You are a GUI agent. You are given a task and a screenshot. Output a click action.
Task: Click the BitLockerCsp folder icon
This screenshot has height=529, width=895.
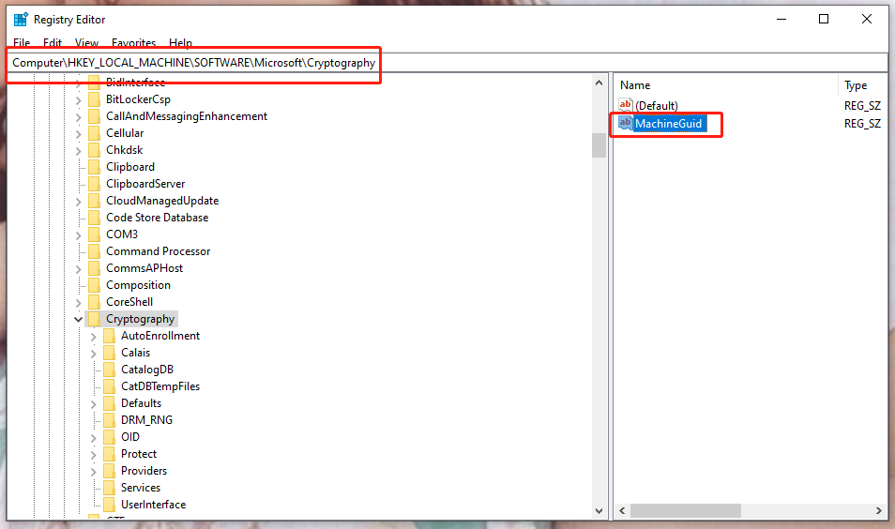coord(94,99)
